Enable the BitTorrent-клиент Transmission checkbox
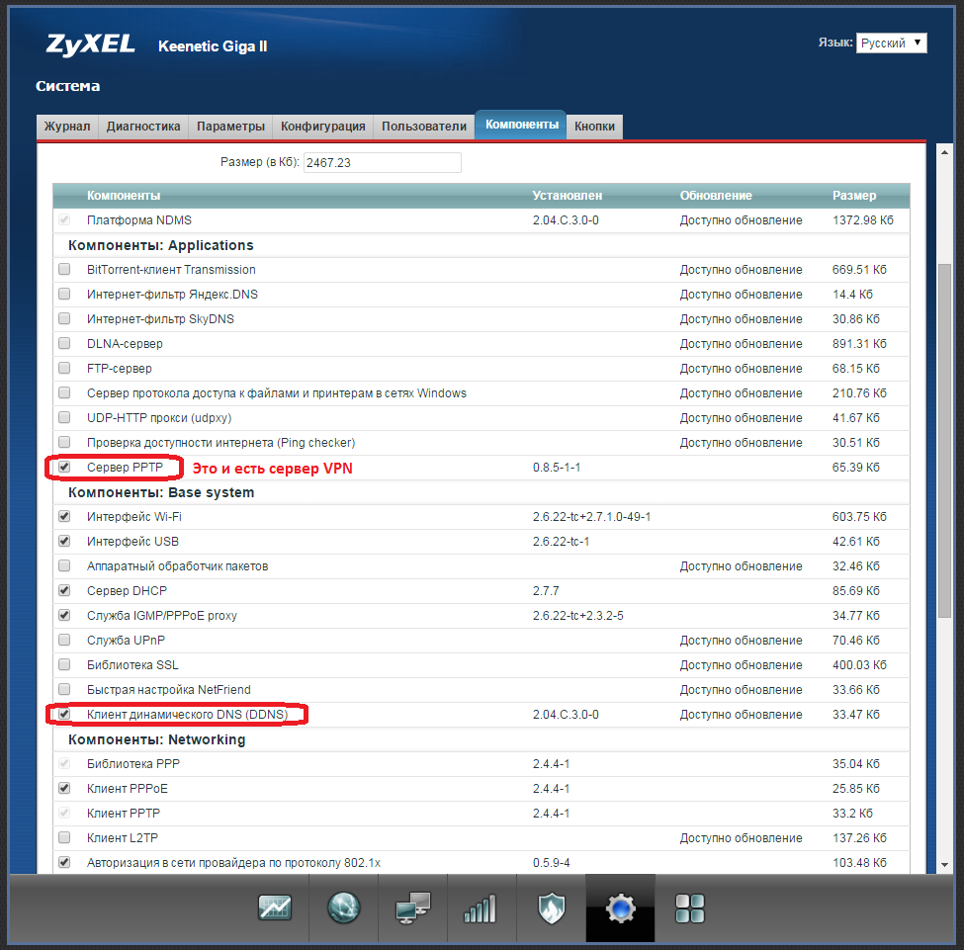This screenshot has width=964, height=950. coord(64,269)
